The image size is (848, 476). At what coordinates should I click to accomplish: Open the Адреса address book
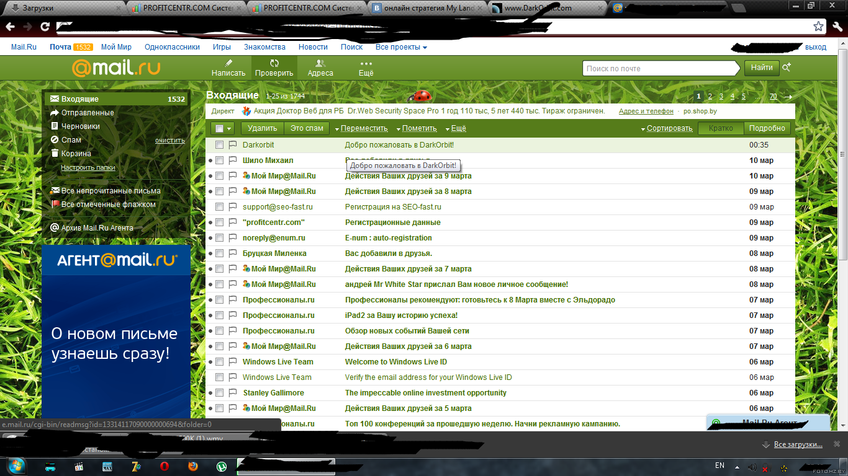tap(320, 68)
